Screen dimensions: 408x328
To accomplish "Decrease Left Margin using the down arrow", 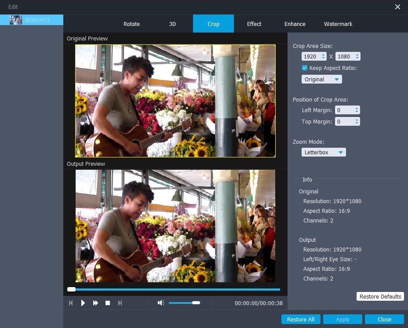I will tap(357, 113).
